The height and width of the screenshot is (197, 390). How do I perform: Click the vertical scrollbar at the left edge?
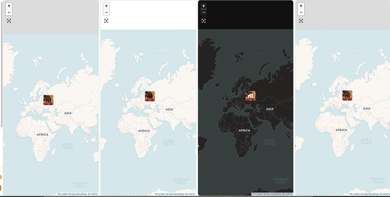tap(2, 65)
